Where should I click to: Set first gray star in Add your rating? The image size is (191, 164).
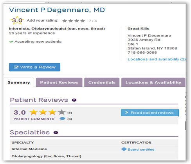pos(65,21)
